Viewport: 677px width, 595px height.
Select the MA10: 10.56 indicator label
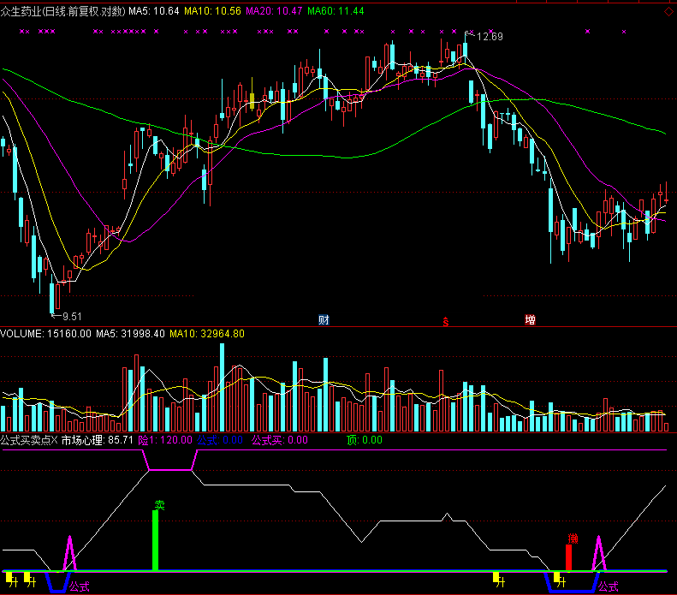pyautogui.click(x=212, y=11)
